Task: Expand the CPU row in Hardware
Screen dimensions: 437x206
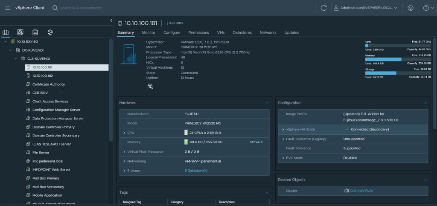Action: coord(124,133)
